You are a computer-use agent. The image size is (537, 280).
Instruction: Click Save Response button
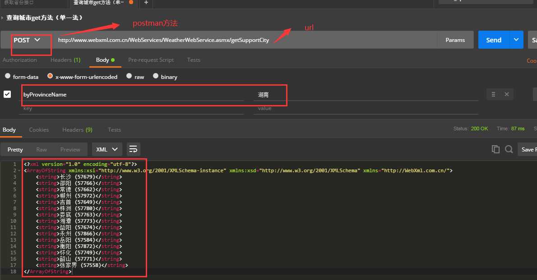click(x=528, y=149)
